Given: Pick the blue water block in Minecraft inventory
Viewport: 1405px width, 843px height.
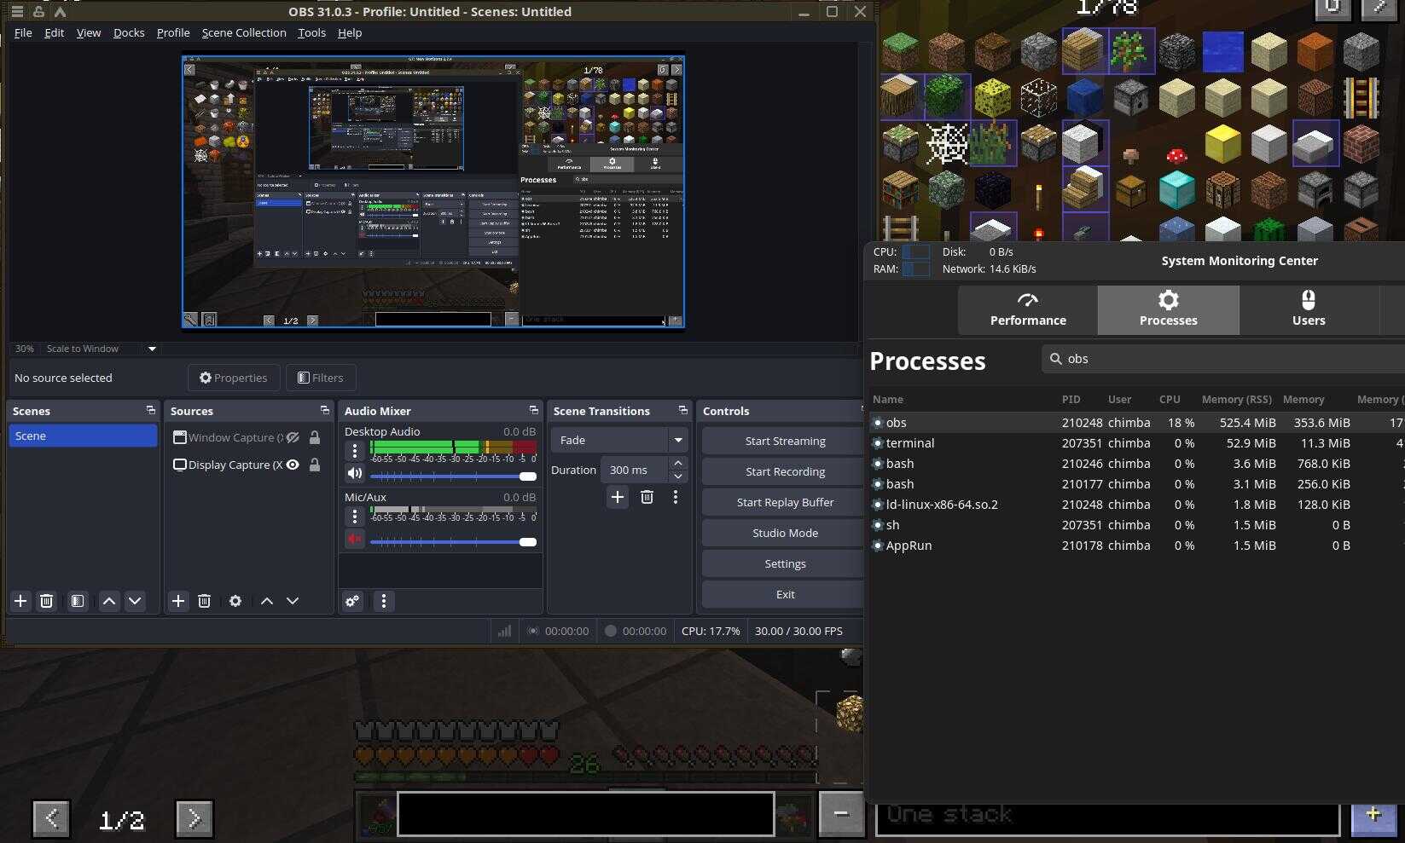Looking at the screenshot, I should pos(1222,51).
